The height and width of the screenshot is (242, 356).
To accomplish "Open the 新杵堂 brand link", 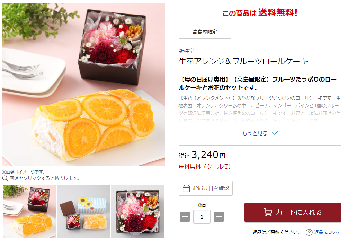I will 186,51.
